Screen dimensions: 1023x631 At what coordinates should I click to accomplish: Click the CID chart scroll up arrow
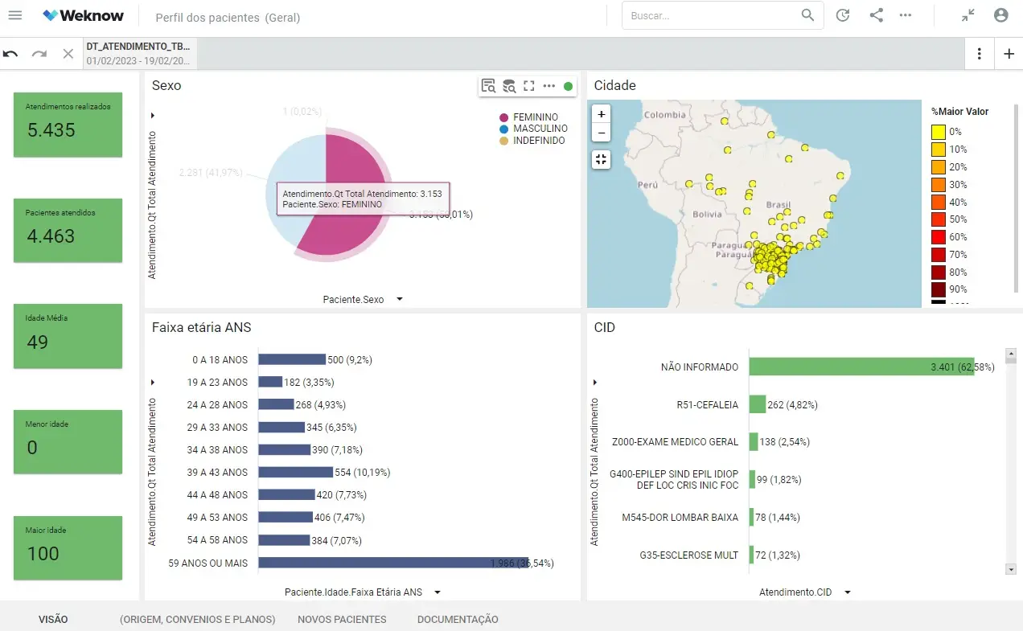tap(1011, 353)
